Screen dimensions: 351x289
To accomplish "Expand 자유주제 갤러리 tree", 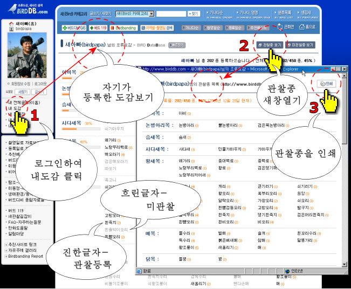I will point(6,251).
